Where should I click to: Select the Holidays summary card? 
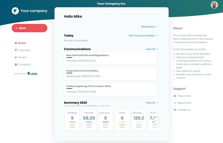pyautogui.click(x=72, y=120)
